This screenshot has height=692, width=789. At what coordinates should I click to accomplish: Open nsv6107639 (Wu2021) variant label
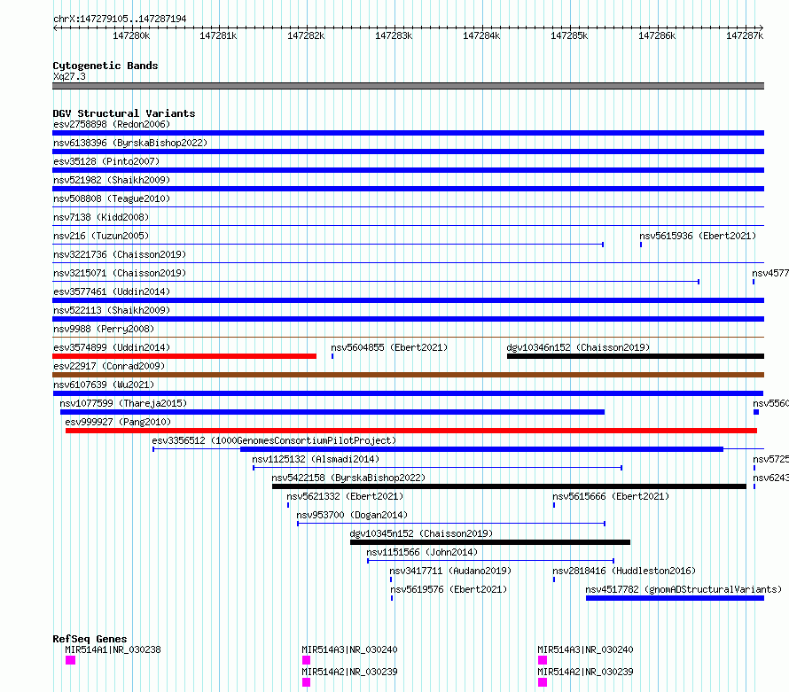point(104,385)
